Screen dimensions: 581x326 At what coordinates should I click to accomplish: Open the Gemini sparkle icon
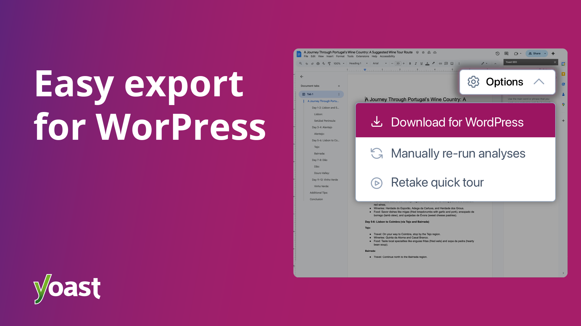pyautogui.click(x=553, y=53)
